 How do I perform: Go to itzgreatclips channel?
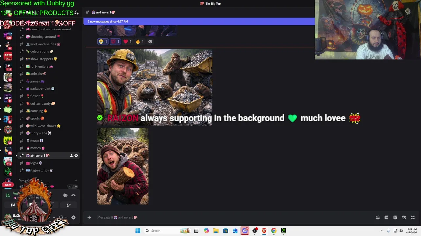[49, 170]
